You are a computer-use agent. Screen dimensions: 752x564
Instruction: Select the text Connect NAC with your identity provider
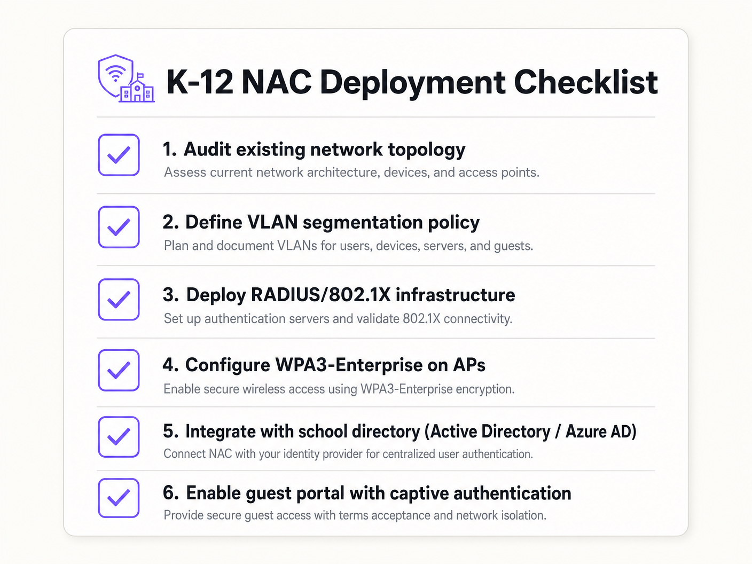348,454
